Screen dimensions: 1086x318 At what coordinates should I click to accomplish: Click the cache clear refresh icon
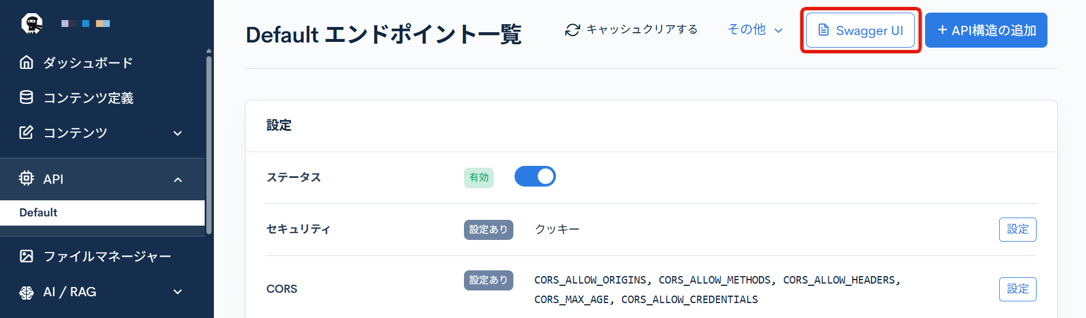point(572,30)
